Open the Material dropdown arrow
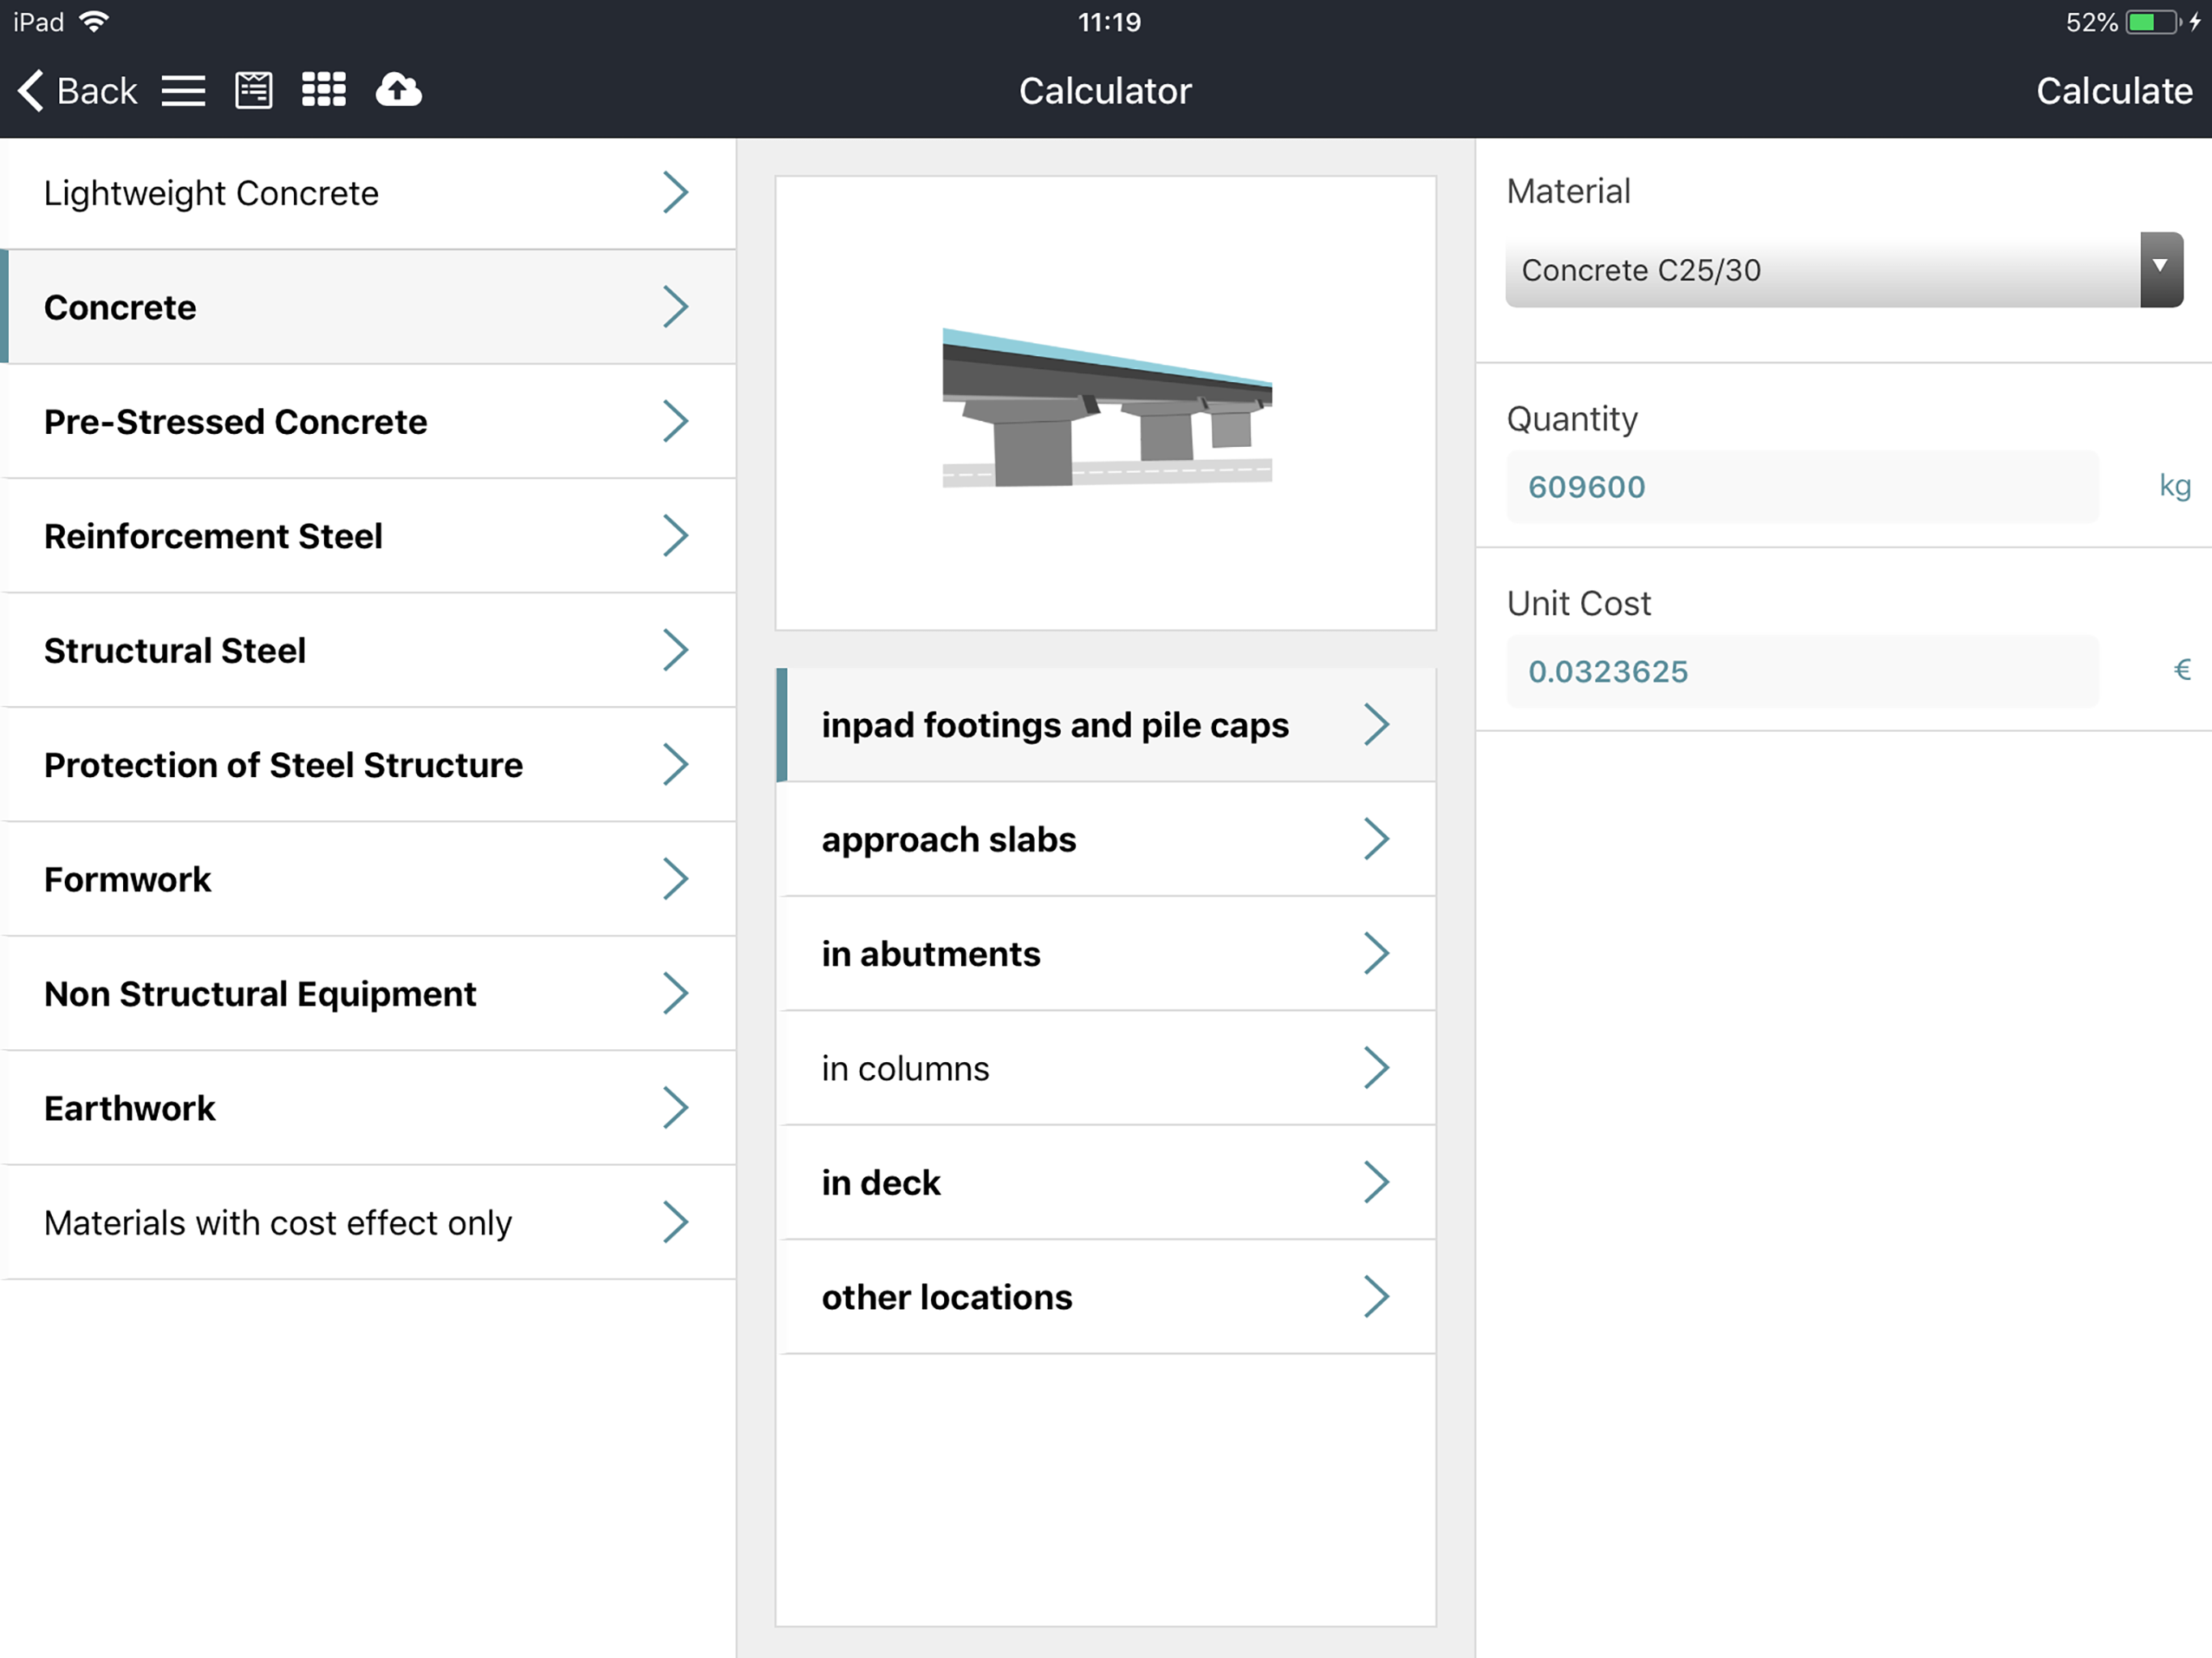The image size is (2212, 1658). point(2160,269)
